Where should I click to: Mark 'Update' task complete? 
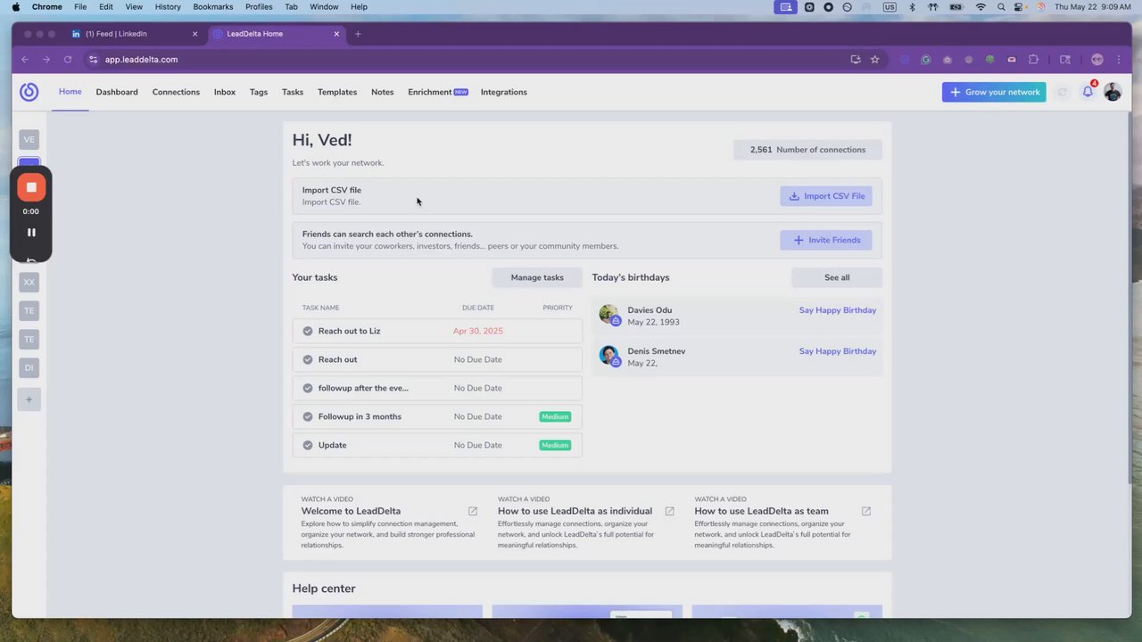(x=308, y=445)
